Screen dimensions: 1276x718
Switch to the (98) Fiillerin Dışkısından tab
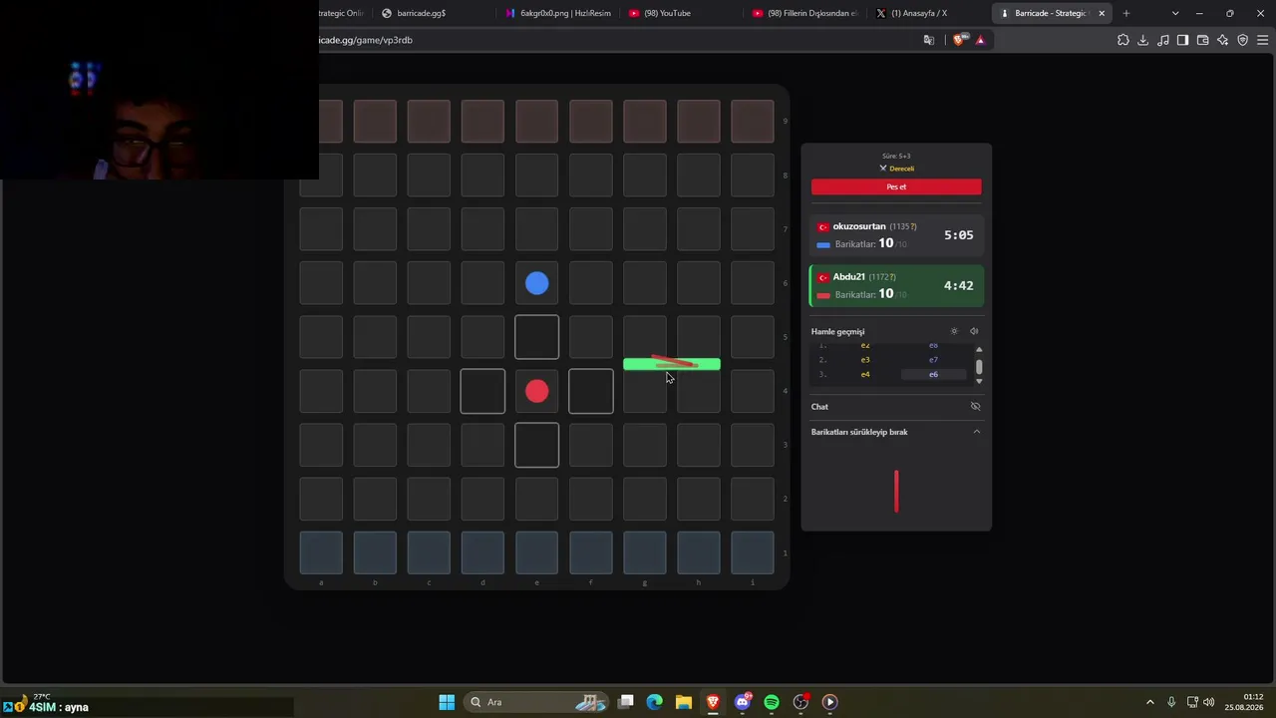click(x=805, y=13)
